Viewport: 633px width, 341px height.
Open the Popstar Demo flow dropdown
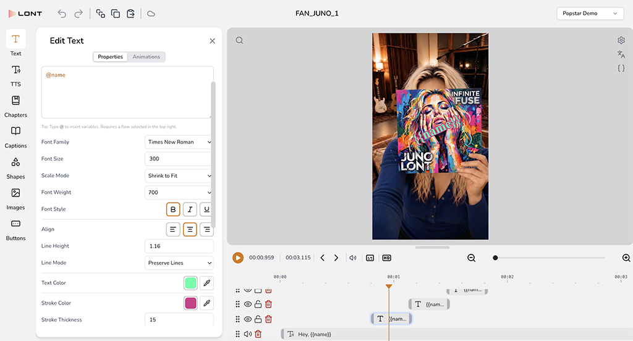pos(590,14)
